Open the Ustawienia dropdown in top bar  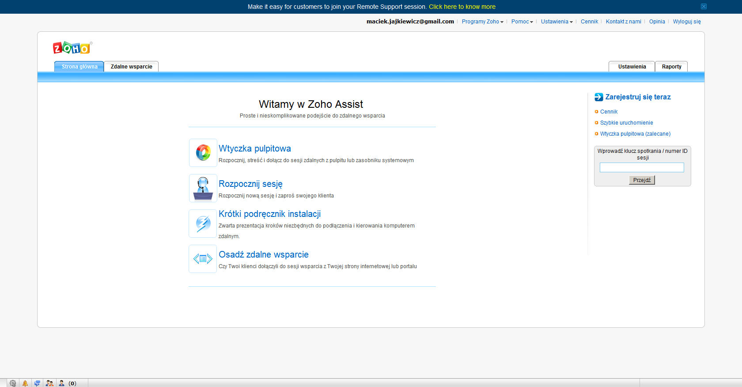click(556, 22)
